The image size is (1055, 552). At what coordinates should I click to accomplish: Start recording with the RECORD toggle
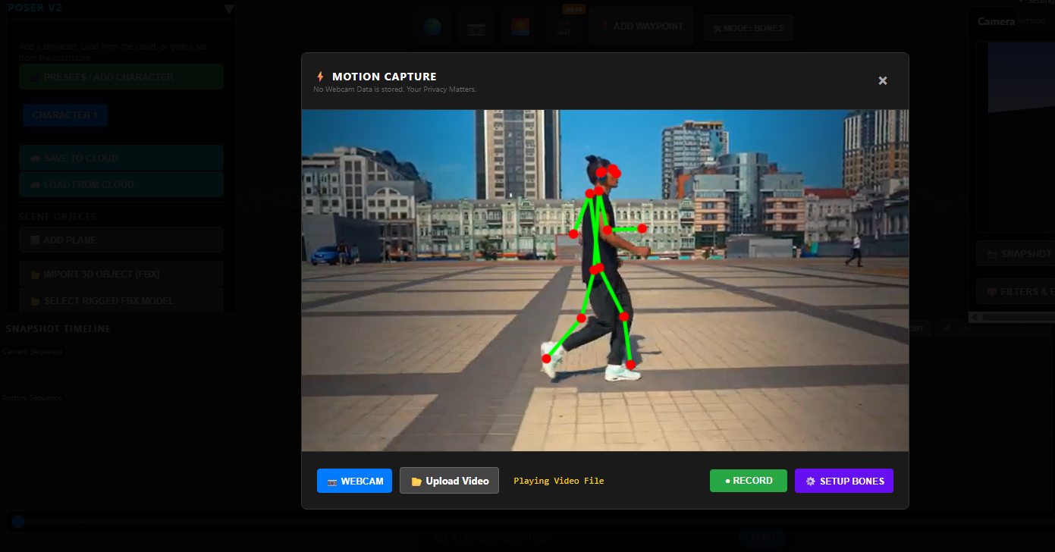pos(748,480)
